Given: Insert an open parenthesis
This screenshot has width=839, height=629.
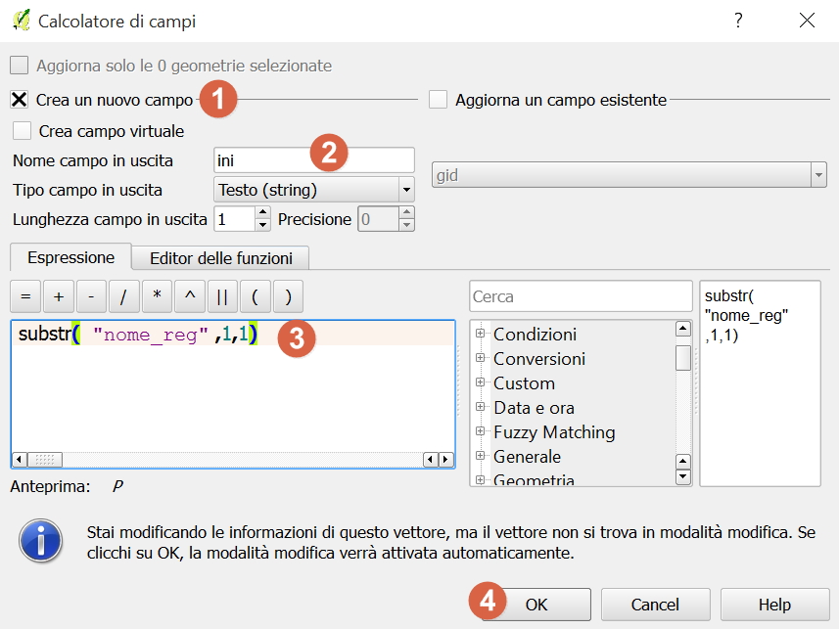Looking at the screenshot, I should pyautogui.click(x=255, y=296).
